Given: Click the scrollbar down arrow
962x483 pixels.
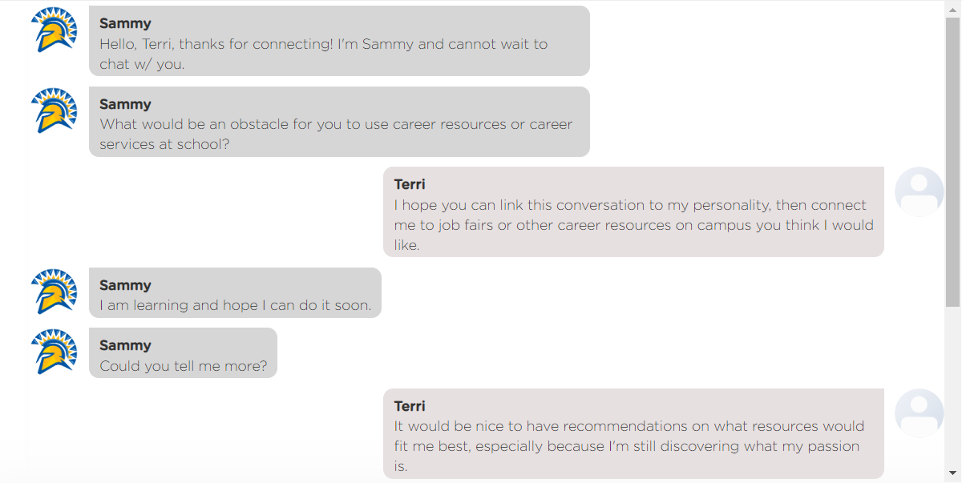Looking at the screenshot, I should point(952,473).
